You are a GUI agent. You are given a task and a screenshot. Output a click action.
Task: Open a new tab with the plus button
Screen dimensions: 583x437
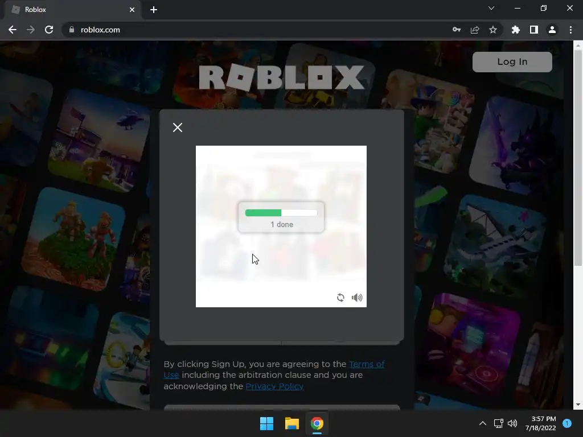(154, 10)
